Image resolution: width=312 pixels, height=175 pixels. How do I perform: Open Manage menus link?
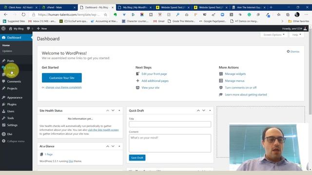point(234,81)
